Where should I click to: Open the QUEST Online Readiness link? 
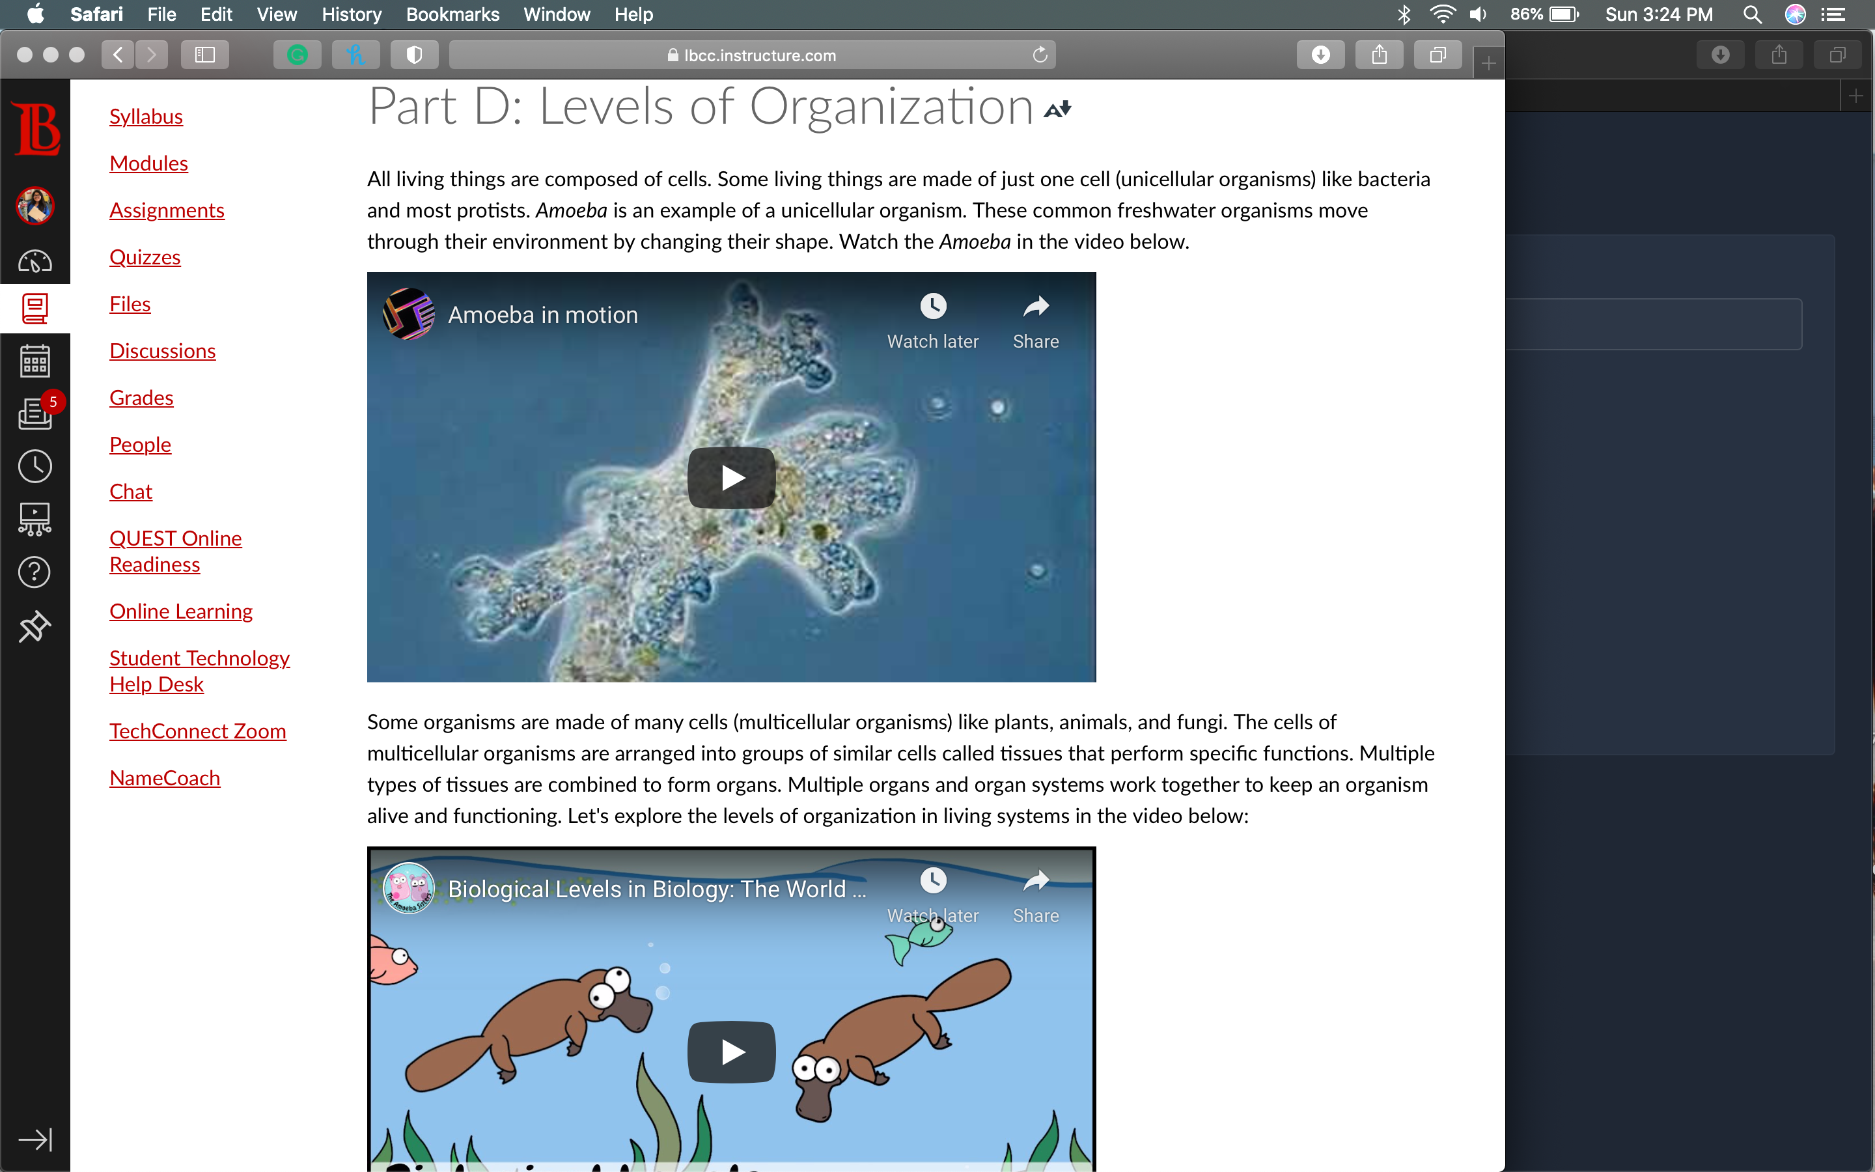(176, 551)
